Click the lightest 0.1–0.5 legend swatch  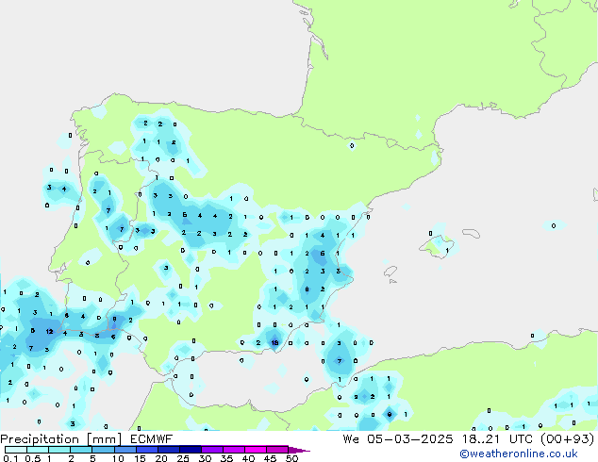(x=16, y=450)
